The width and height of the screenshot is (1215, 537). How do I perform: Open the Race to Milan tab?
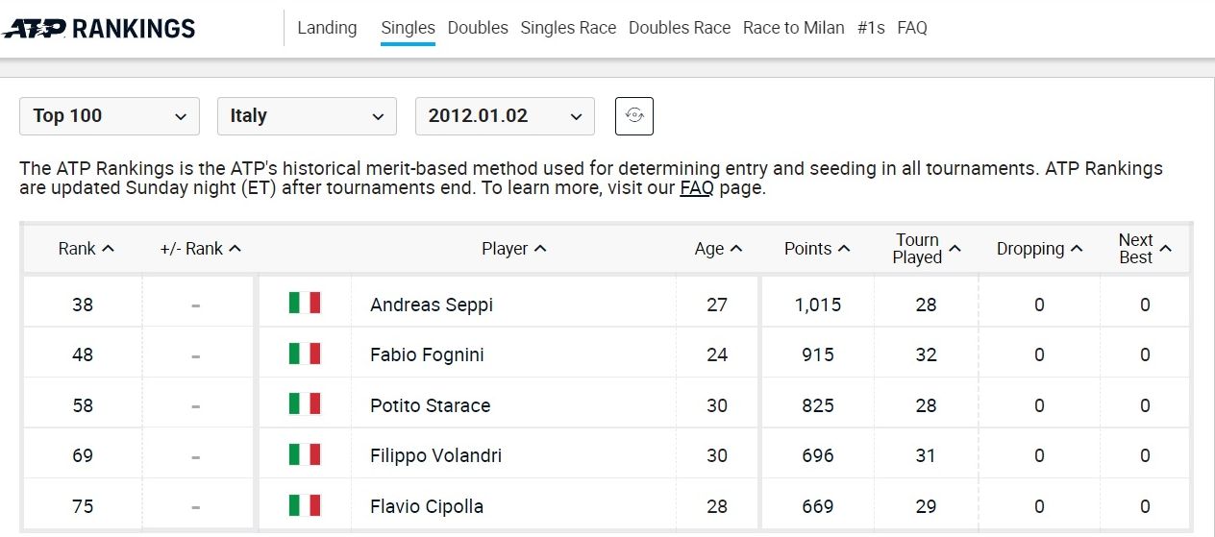(794, 28)
